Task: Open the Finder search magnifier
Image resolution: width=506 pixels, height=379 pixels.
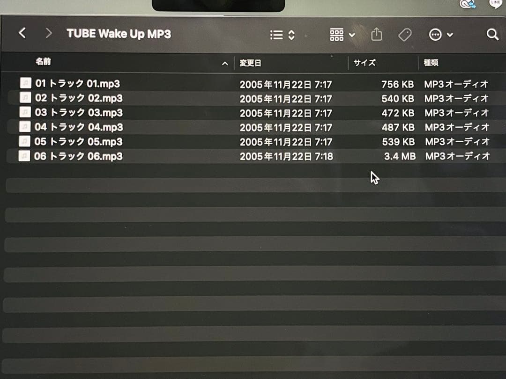Action: (492, 34)
